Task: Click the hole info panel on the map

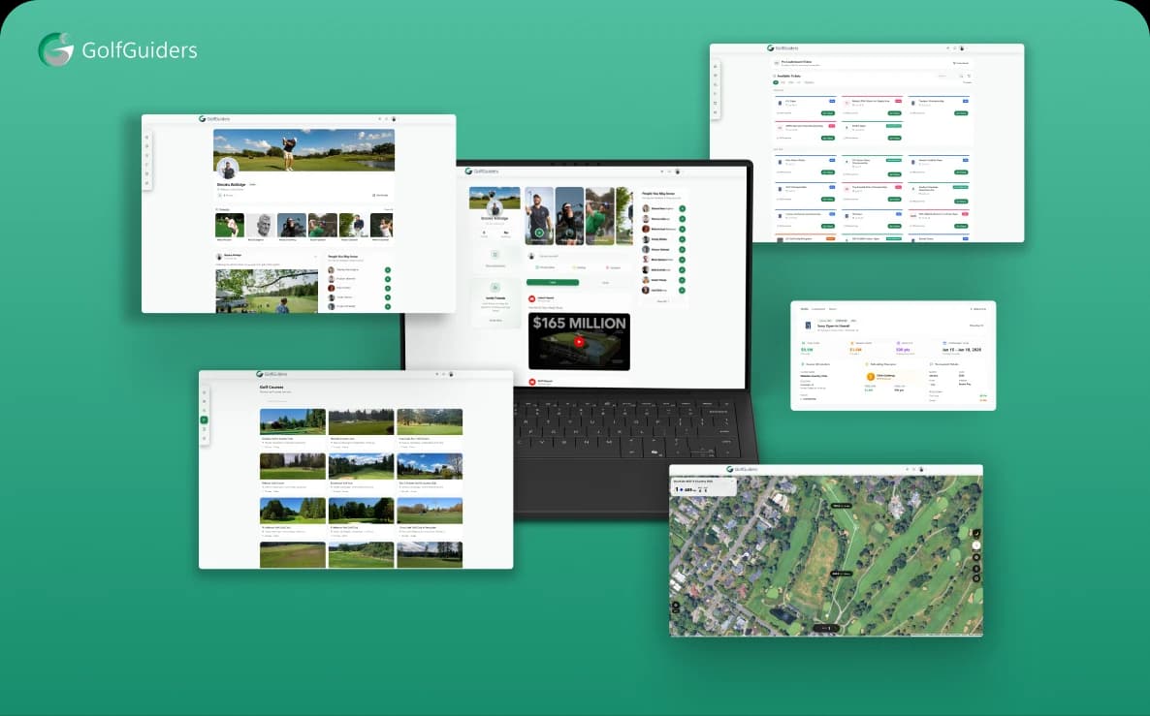Action: click(x=703, y=486)
